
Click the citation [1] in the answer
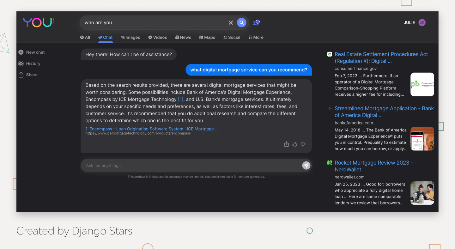click(181, 99)
